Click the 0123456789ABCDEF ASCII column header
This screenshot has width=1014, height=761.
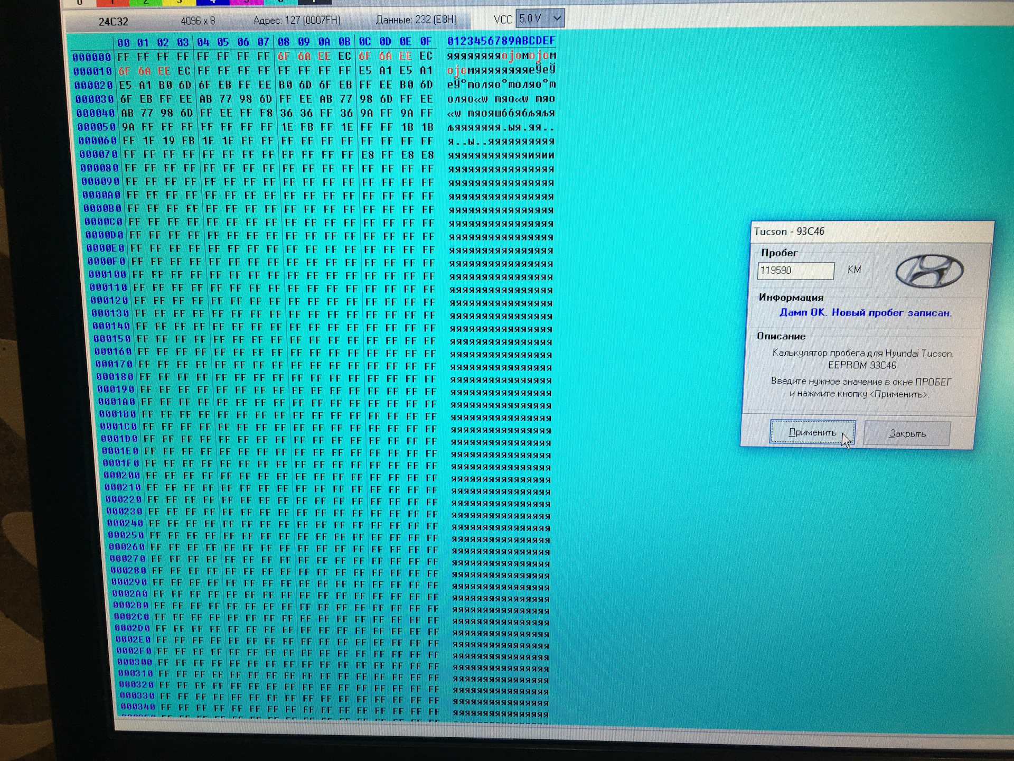(501, 41)
